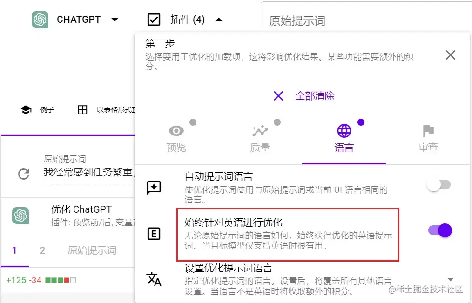Screen dimensions: 472x303
Task: Click the table grid icon
Action: (82, 110)
